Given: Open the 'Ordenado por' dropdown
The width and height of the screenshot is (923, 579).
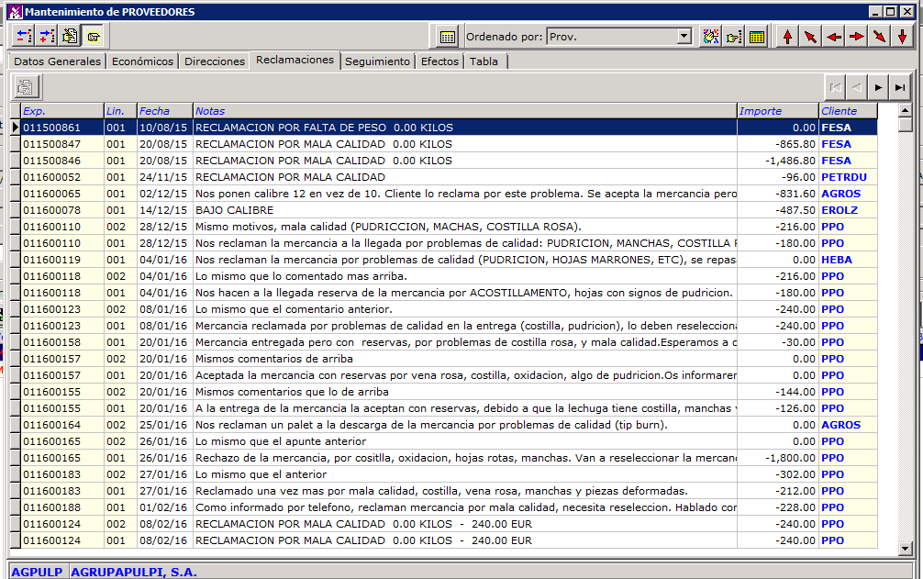Looking at the screenshot, I should (684, 37).
